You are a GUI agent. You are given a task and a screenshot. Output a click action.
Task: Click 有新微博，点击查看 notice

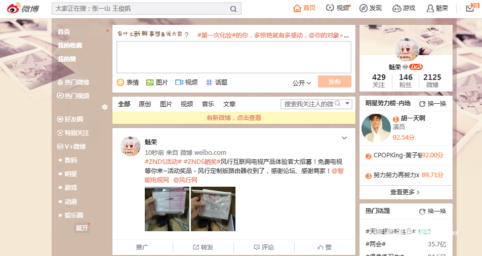(x=233, y=118)
